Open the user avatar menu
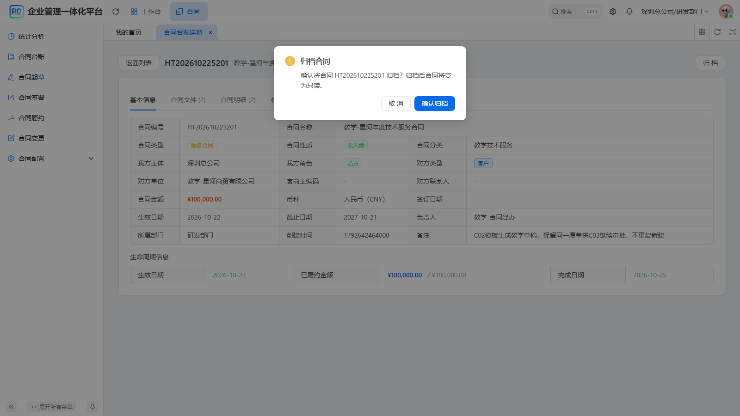Image resolution: width=740 pixels, height=416 pixels. coord(726,12)
